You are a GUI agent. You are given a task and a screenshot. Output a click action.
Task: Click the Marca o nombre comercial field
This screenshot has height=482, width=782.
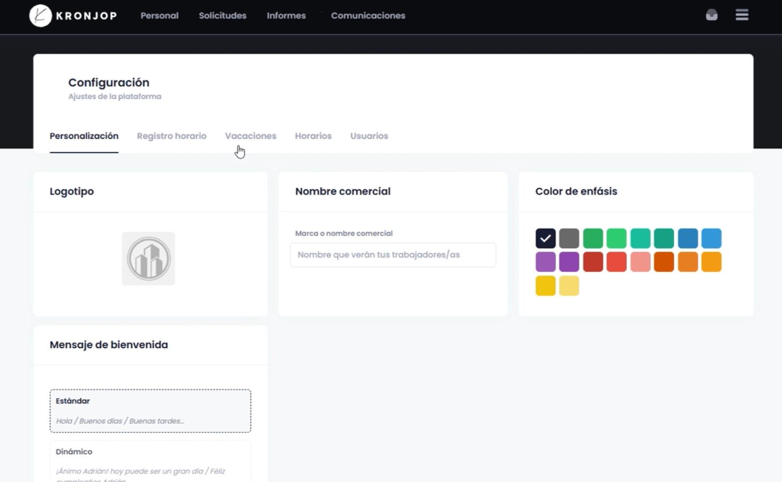(x=392, y=255)
